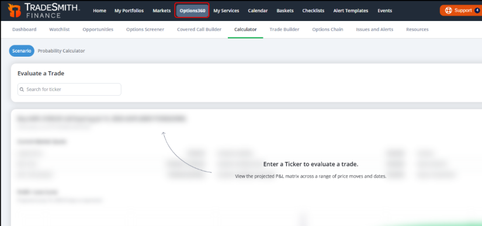Click the Support button
The width and height of the screenshot is (482, 226).
tap(461, 11)
